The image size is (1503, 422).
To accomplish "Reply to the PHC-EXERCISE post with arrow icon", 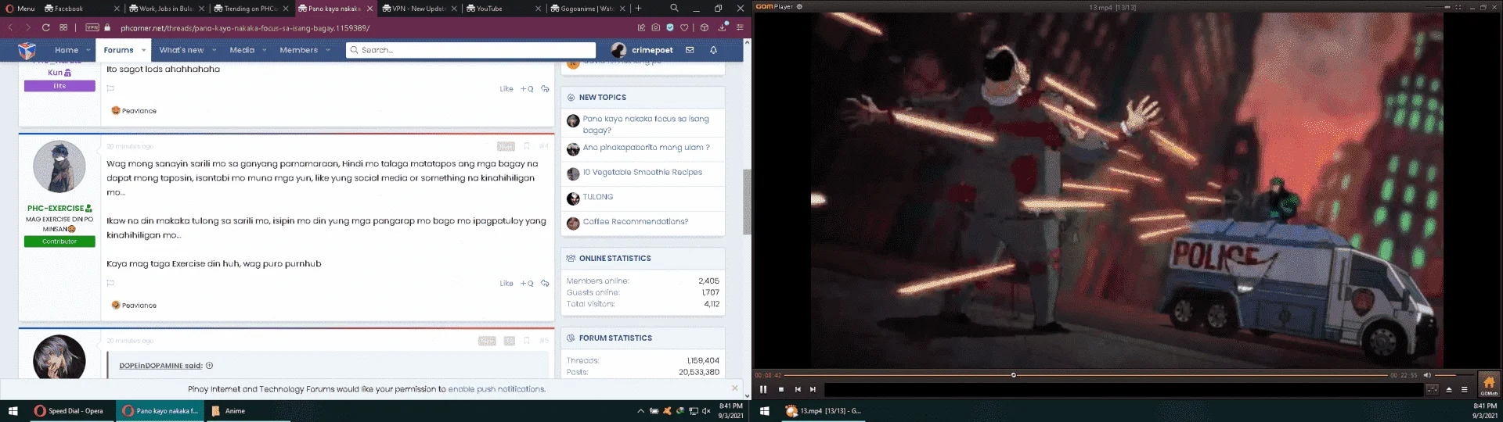I will tap(545, 284).
